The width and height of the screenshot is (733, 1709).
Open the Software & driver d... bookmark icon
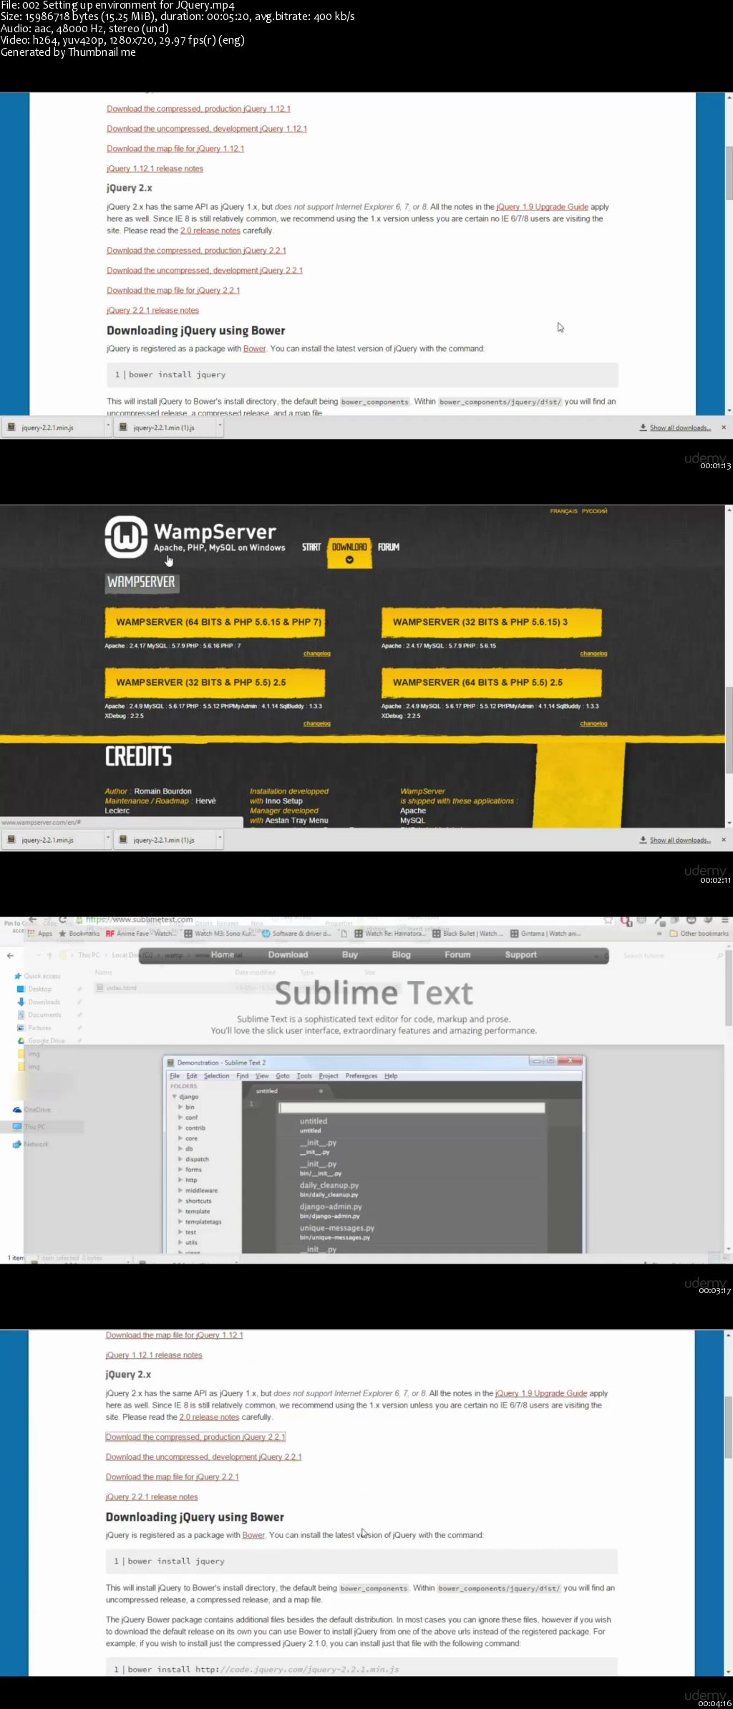pyautogui.click(x=266, y=934)
